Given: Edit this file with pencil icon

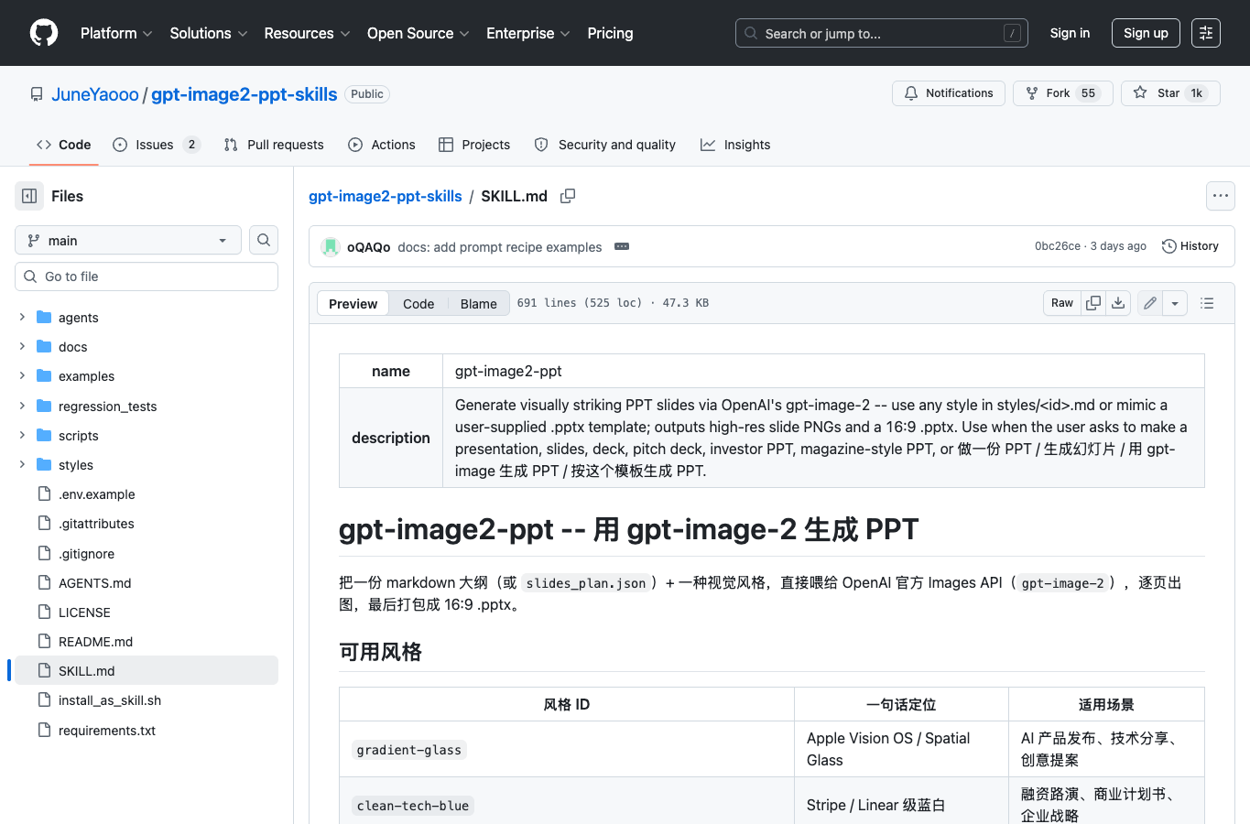Looking at the screenshot, I should coord(1150,303).
